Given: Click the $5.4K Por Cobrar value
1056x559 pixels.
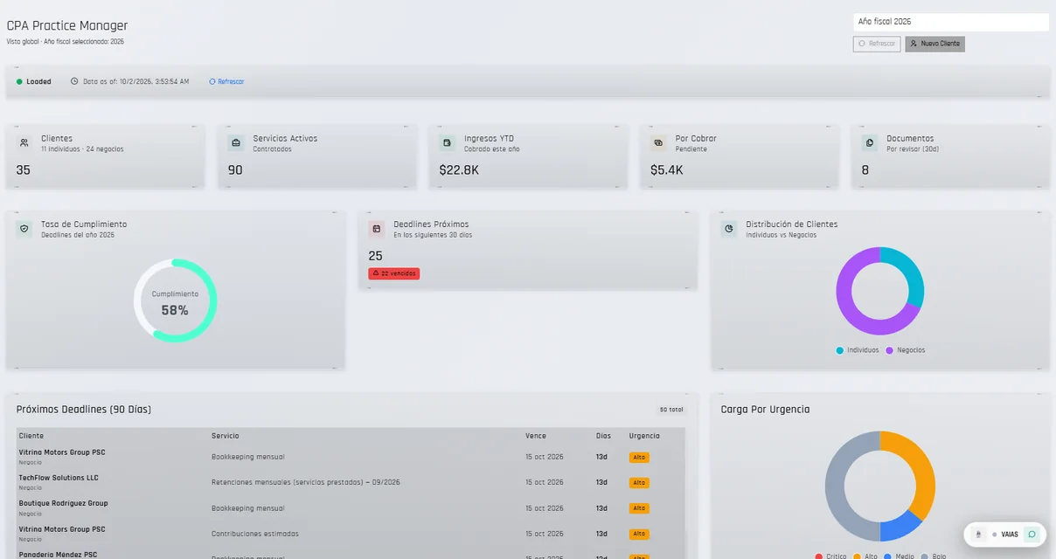Looking at the screenshot, I should coord(667,170).
